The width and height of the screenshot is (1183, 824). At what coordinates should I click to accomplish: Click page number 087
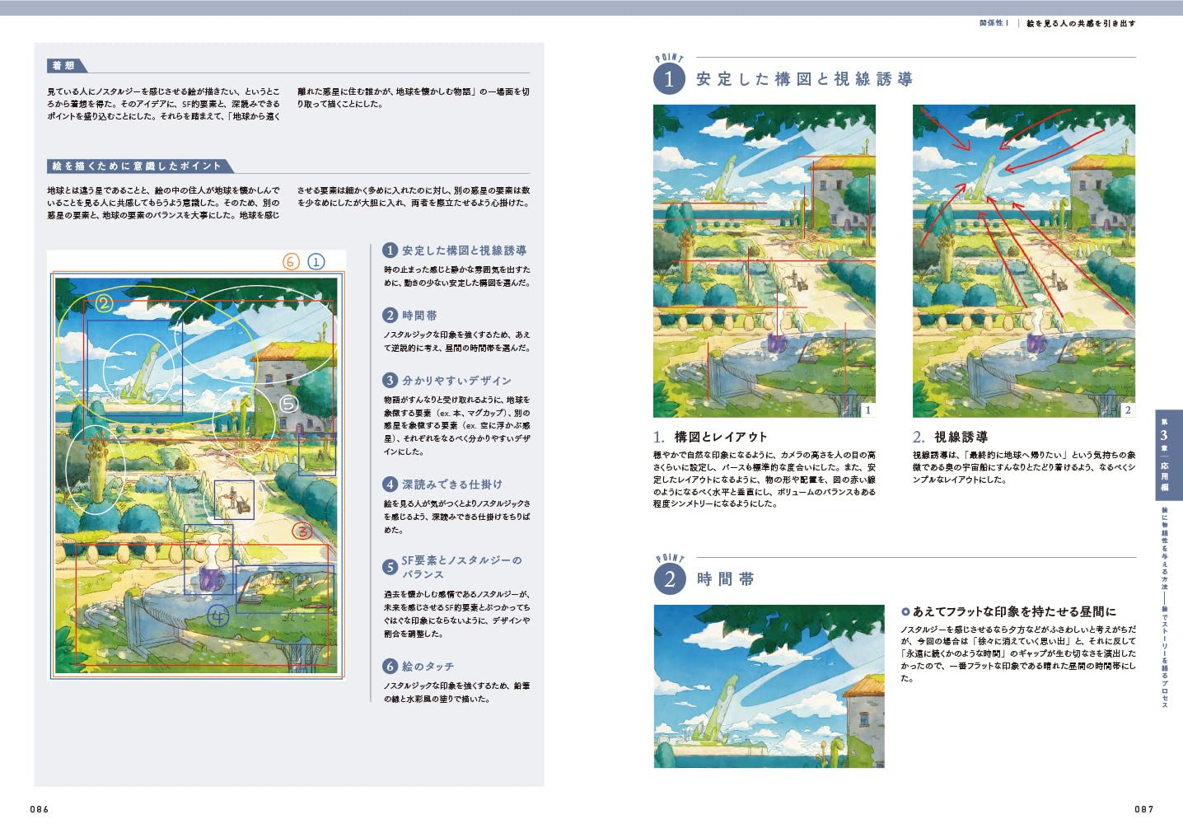pos(1144,809)
